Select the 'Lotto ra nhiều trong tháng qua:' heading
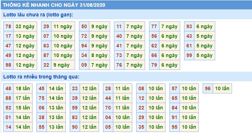The height and width of the screenshot is (133, 252). (x=41, y=77)
